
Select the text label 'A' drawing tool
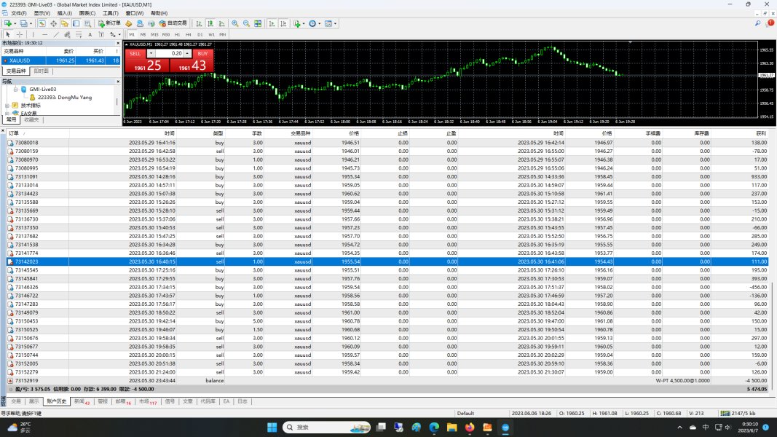[x=90, y=34]
